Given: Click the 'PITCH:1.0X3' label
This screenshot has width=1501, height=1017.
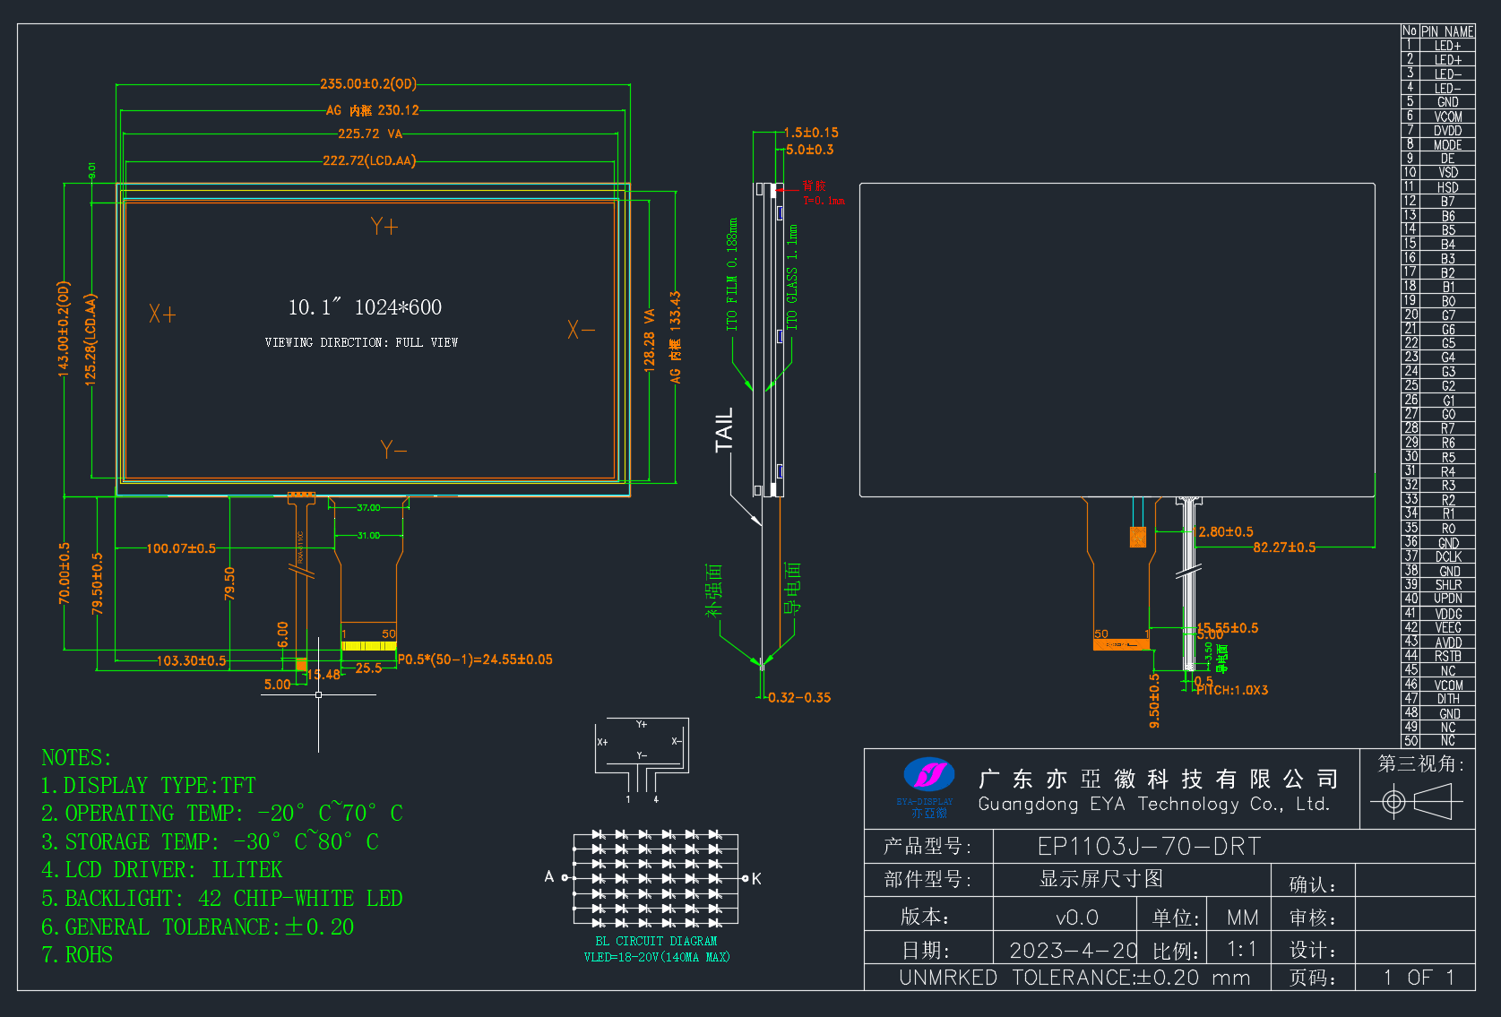Looking at the screenshot, I should (x=1232, y=690).
